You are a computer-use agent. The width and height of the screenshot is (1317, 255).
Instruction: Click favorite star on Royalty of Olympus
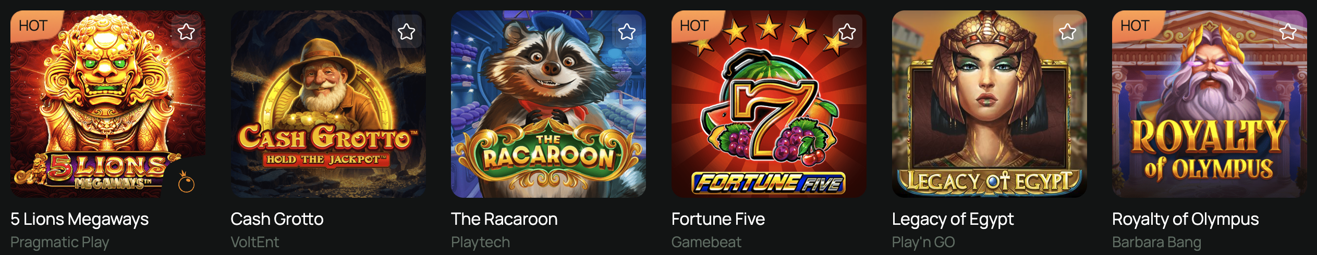1288,32
